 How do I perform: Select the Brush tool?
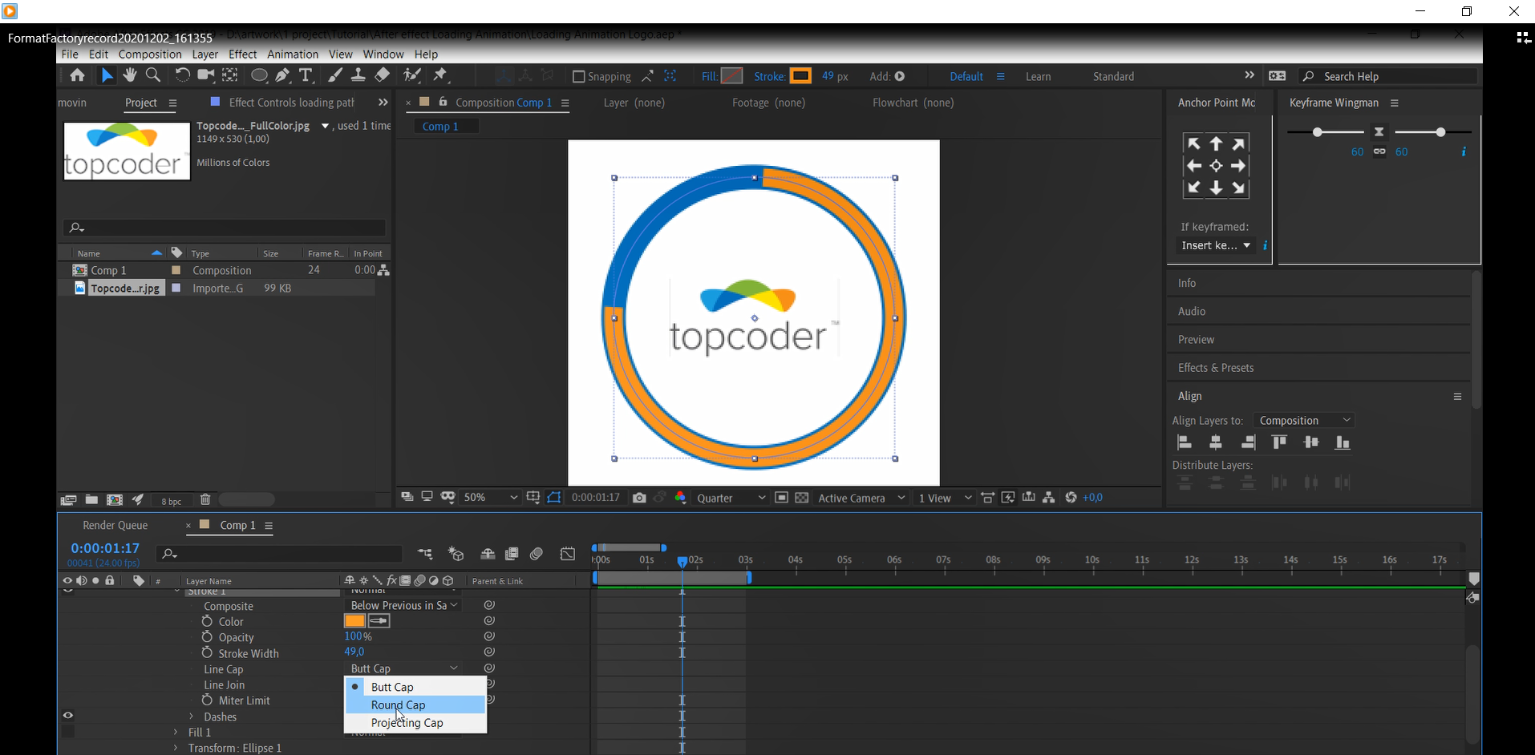pos(335,75)
